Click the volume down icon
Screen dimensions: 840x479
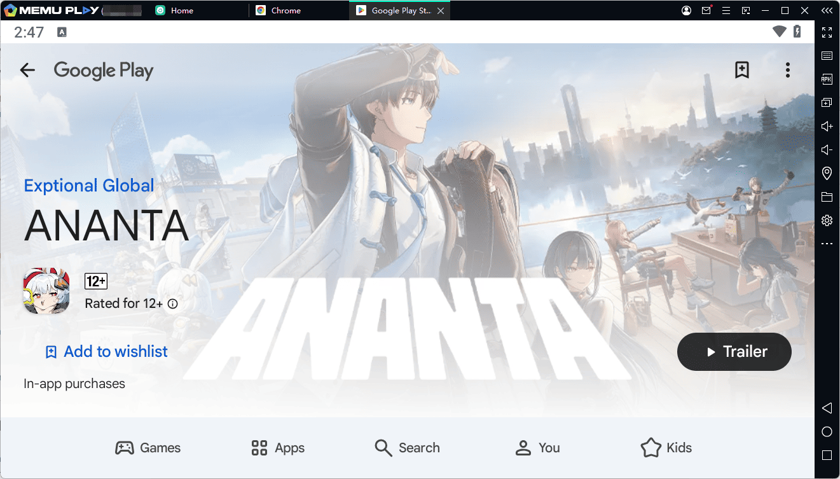pyautogui.click(x=827, y=149)
